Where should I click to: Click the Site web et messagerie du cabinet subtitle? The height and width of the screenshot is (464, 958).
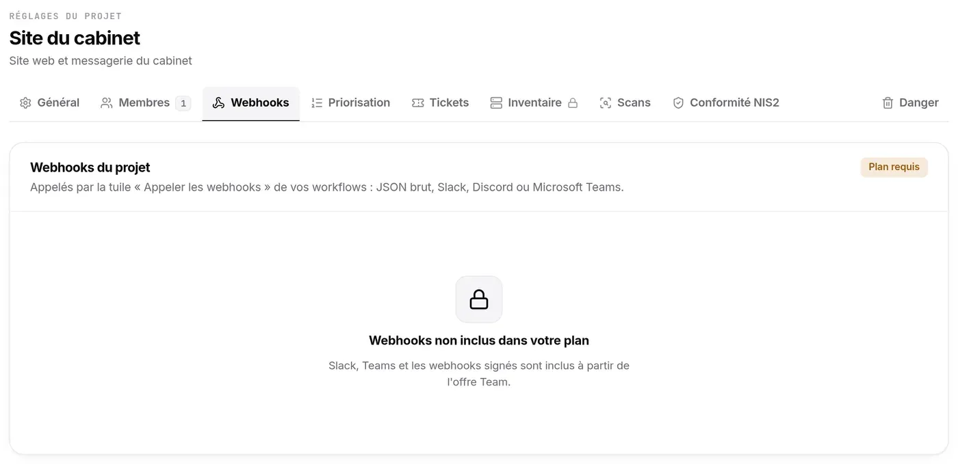(x=101, y=61)
